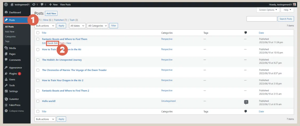This screenshot has width=300, height=126.
Task: Check How to Train Your Dragon in the Air 2
Action: coord(38,80)
